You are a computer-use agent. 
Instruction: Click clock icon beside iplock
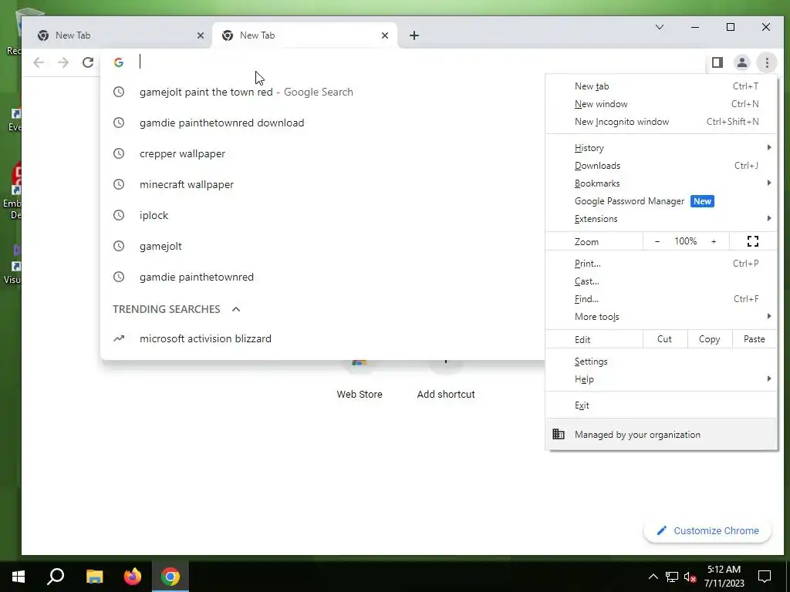coord(118,215)
